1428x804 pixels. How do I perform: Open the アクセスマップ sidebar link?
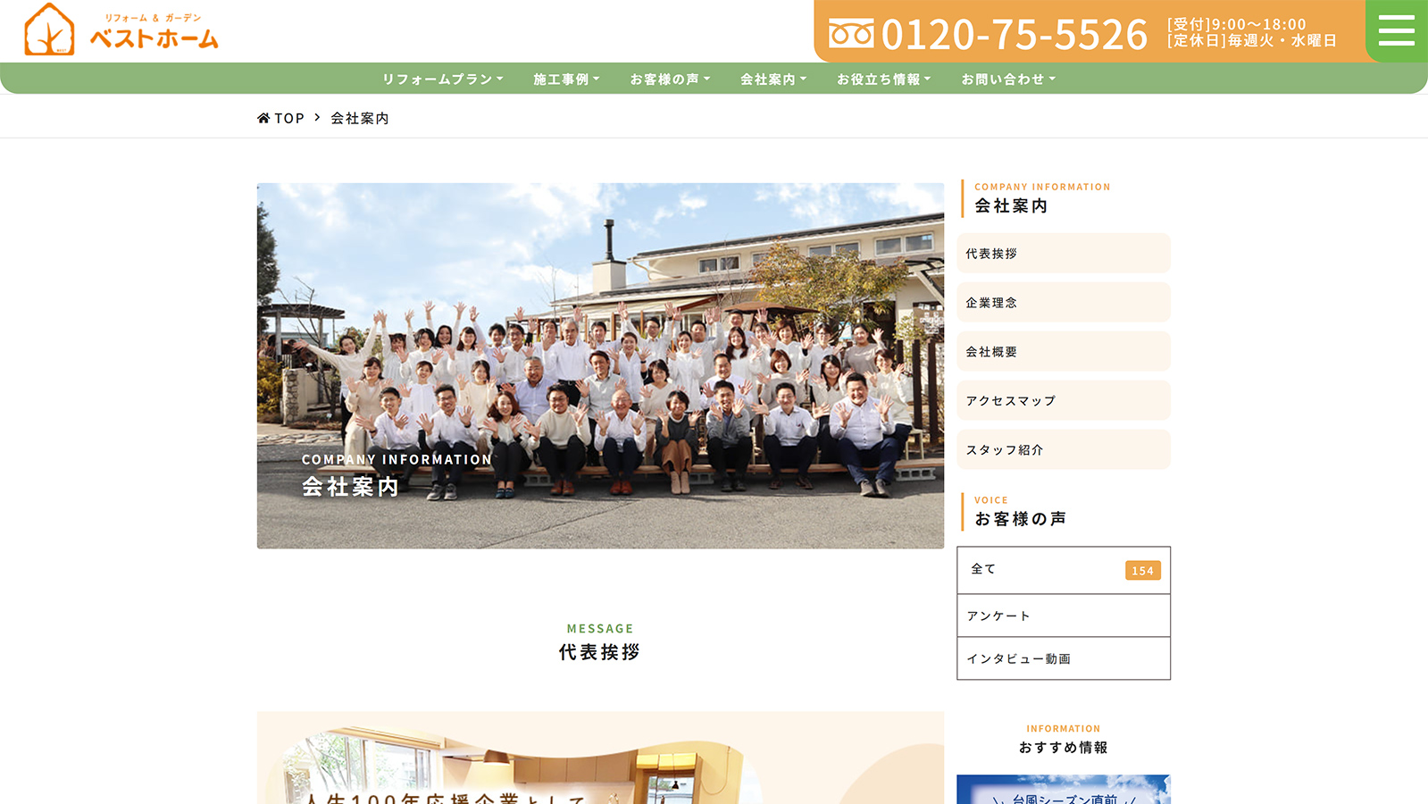[x=1063, y=401]
